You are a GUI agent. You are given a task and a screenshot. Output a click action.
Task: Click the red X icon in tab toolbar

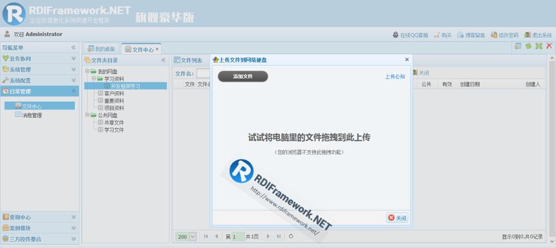550,46
